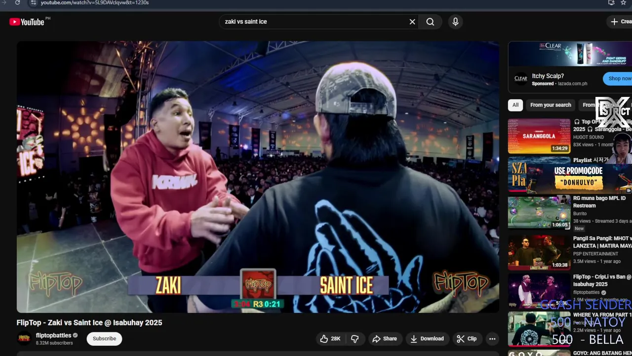Open the lazada.com.ph sponsored link
This screenshot has height=356, width=632.
pyautogui.click(x=573, y=84)
